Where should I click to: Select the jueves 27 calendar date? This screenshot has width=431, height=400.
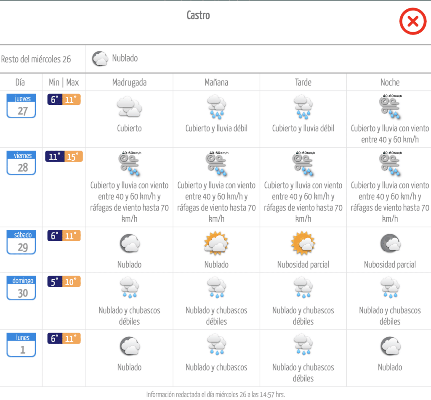(x=21, y=106)
